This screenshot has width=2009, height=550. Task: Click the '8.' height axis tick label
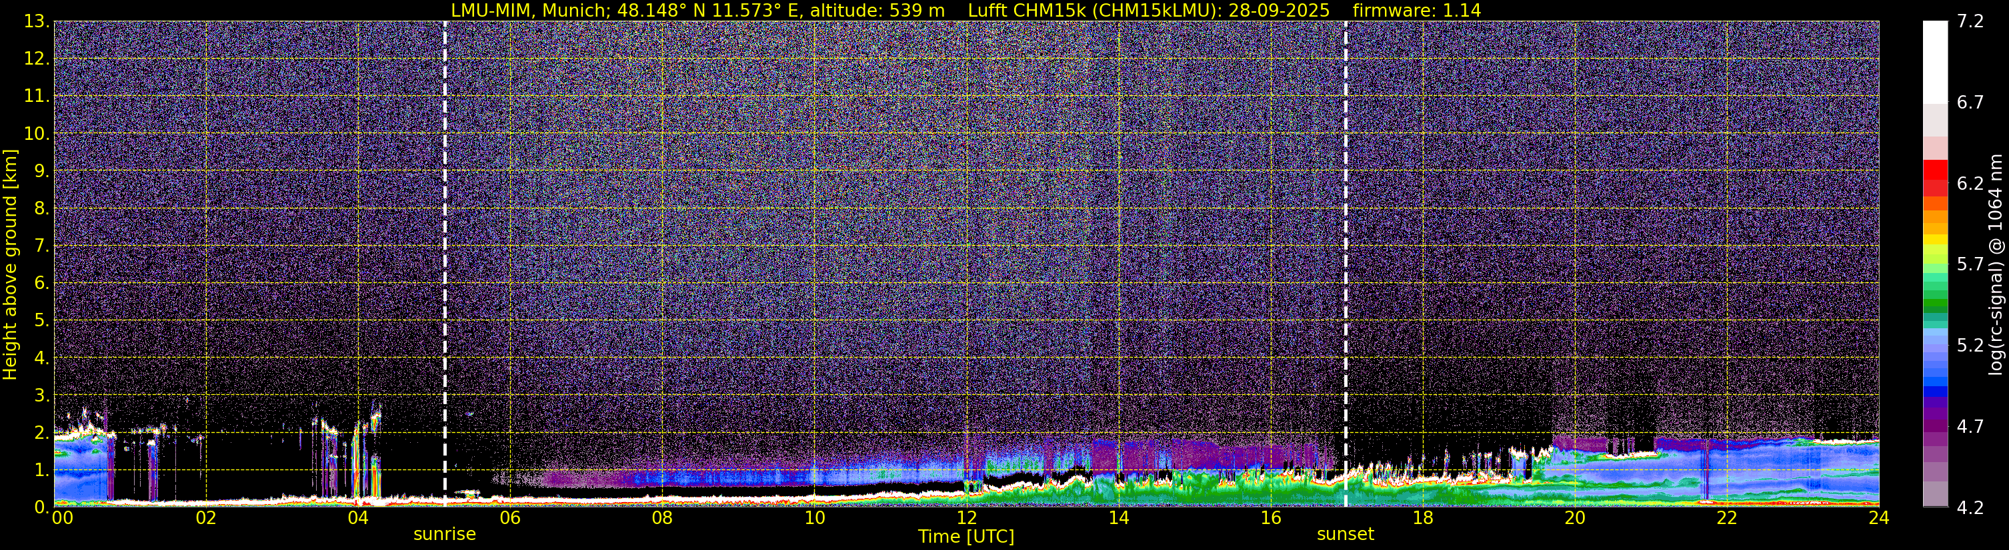pos(41,208)
